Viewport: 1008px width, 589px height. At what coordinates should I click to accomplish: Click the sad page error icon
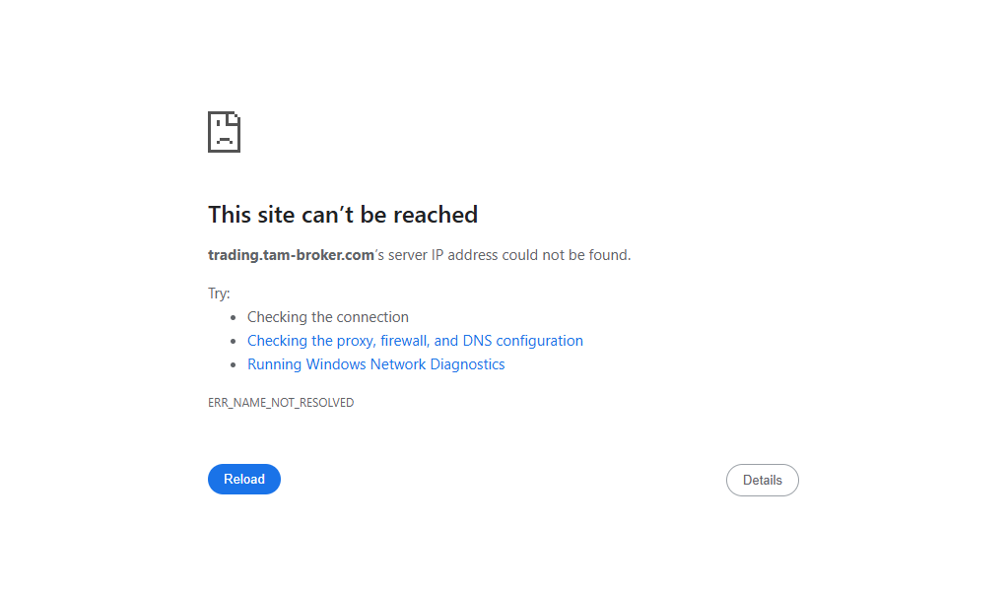pyautogui.click(x=224, y=132)
